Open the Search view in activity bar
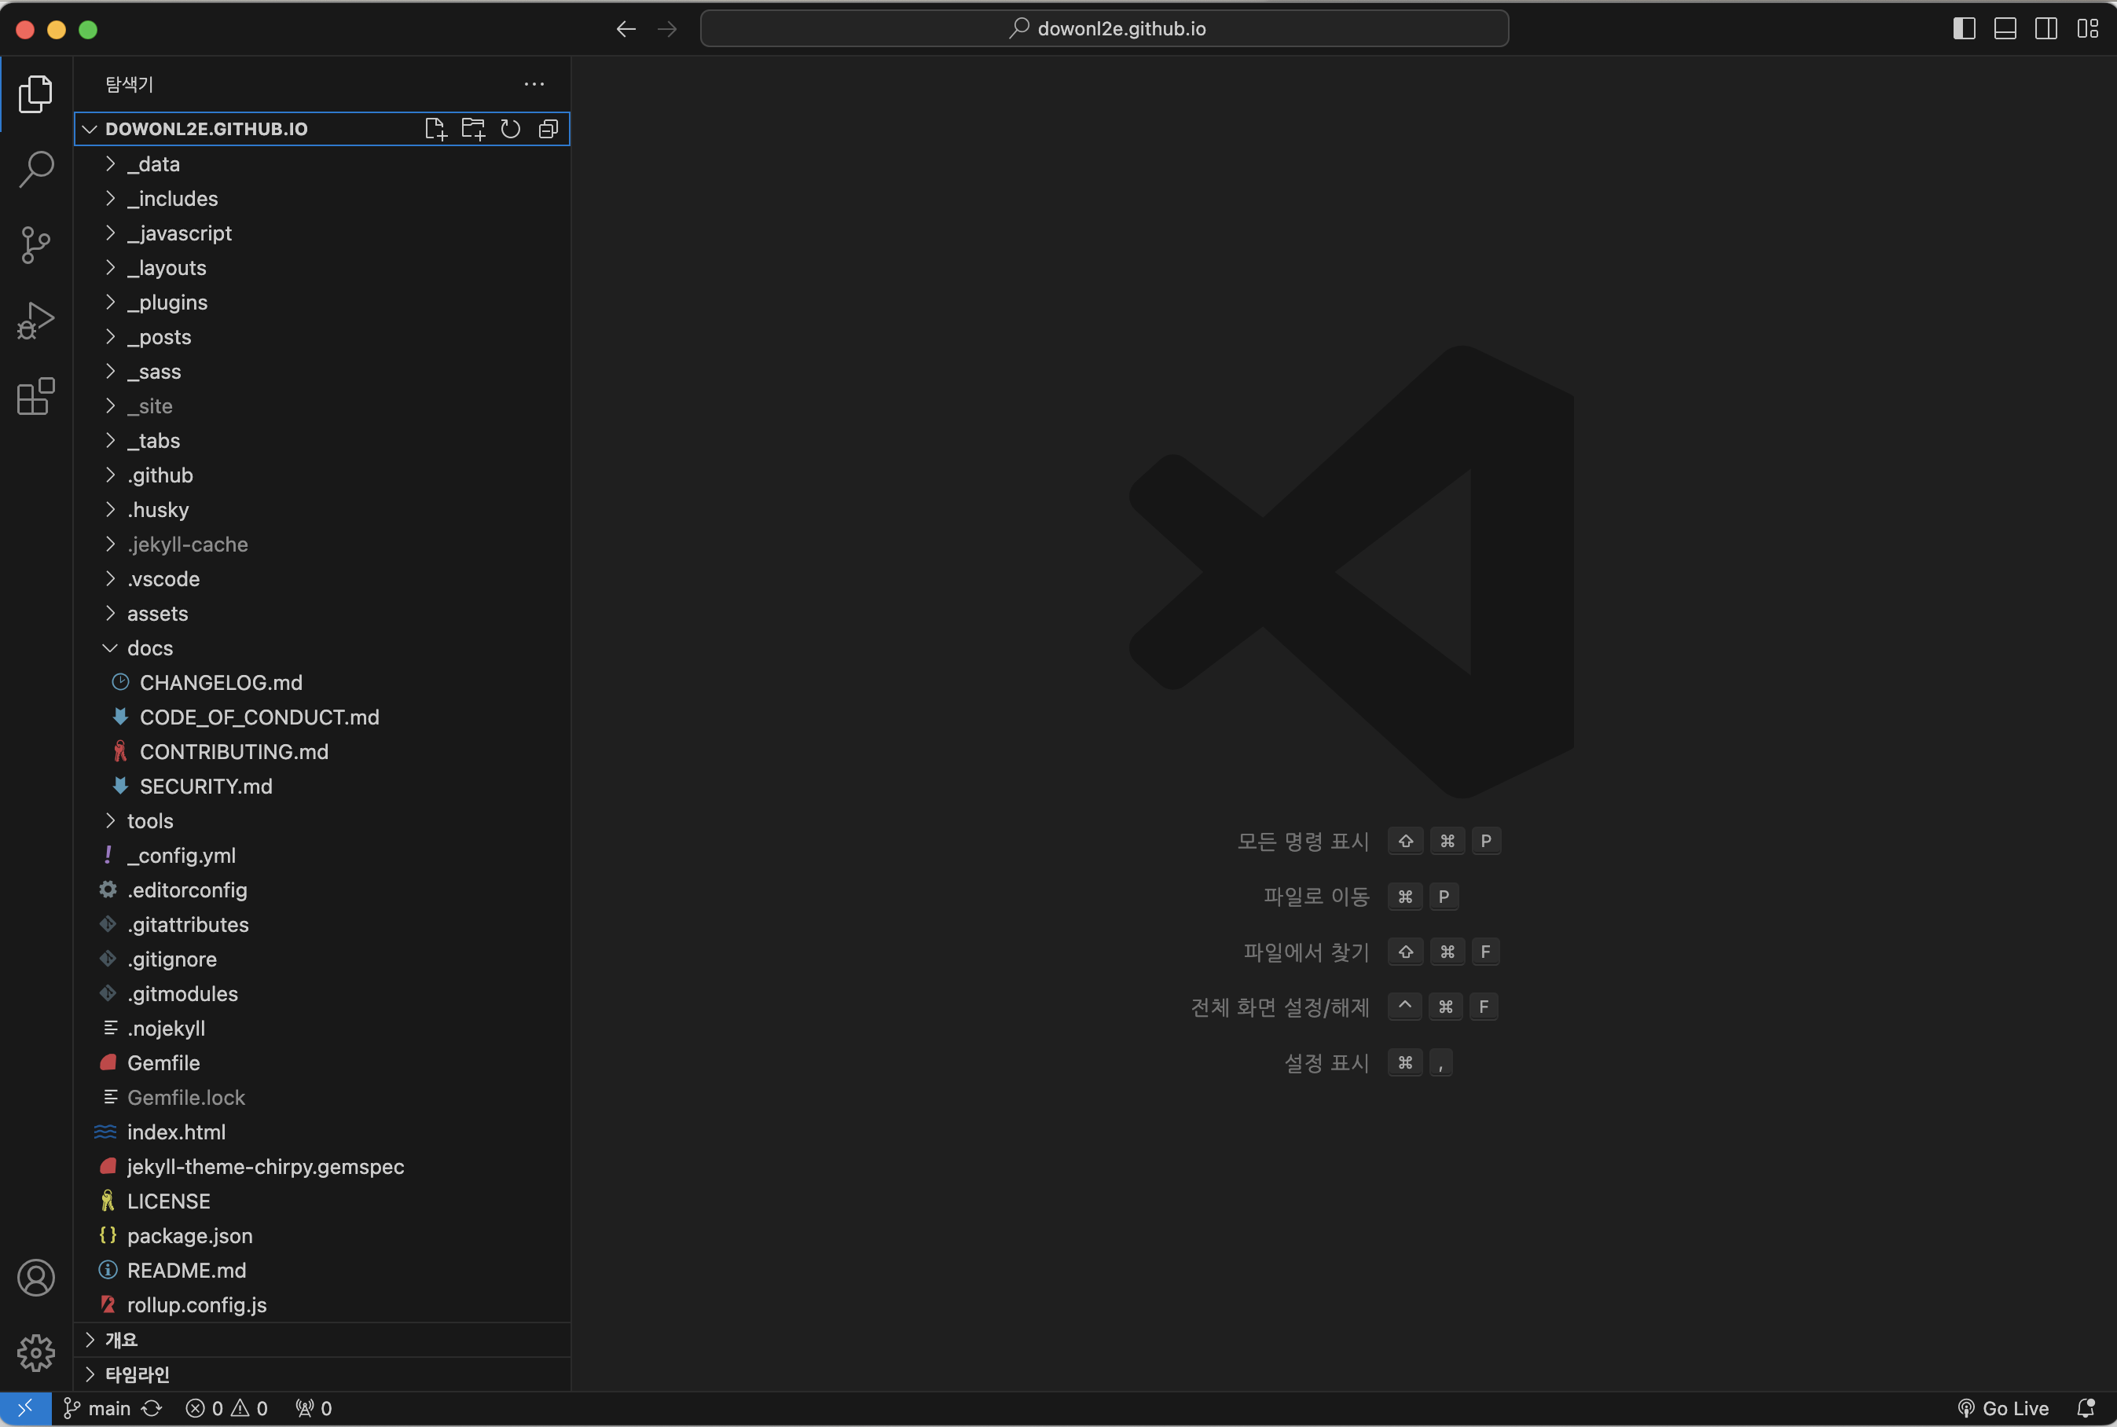This screenshot has width=2117, height=1427. click(35, 169)
